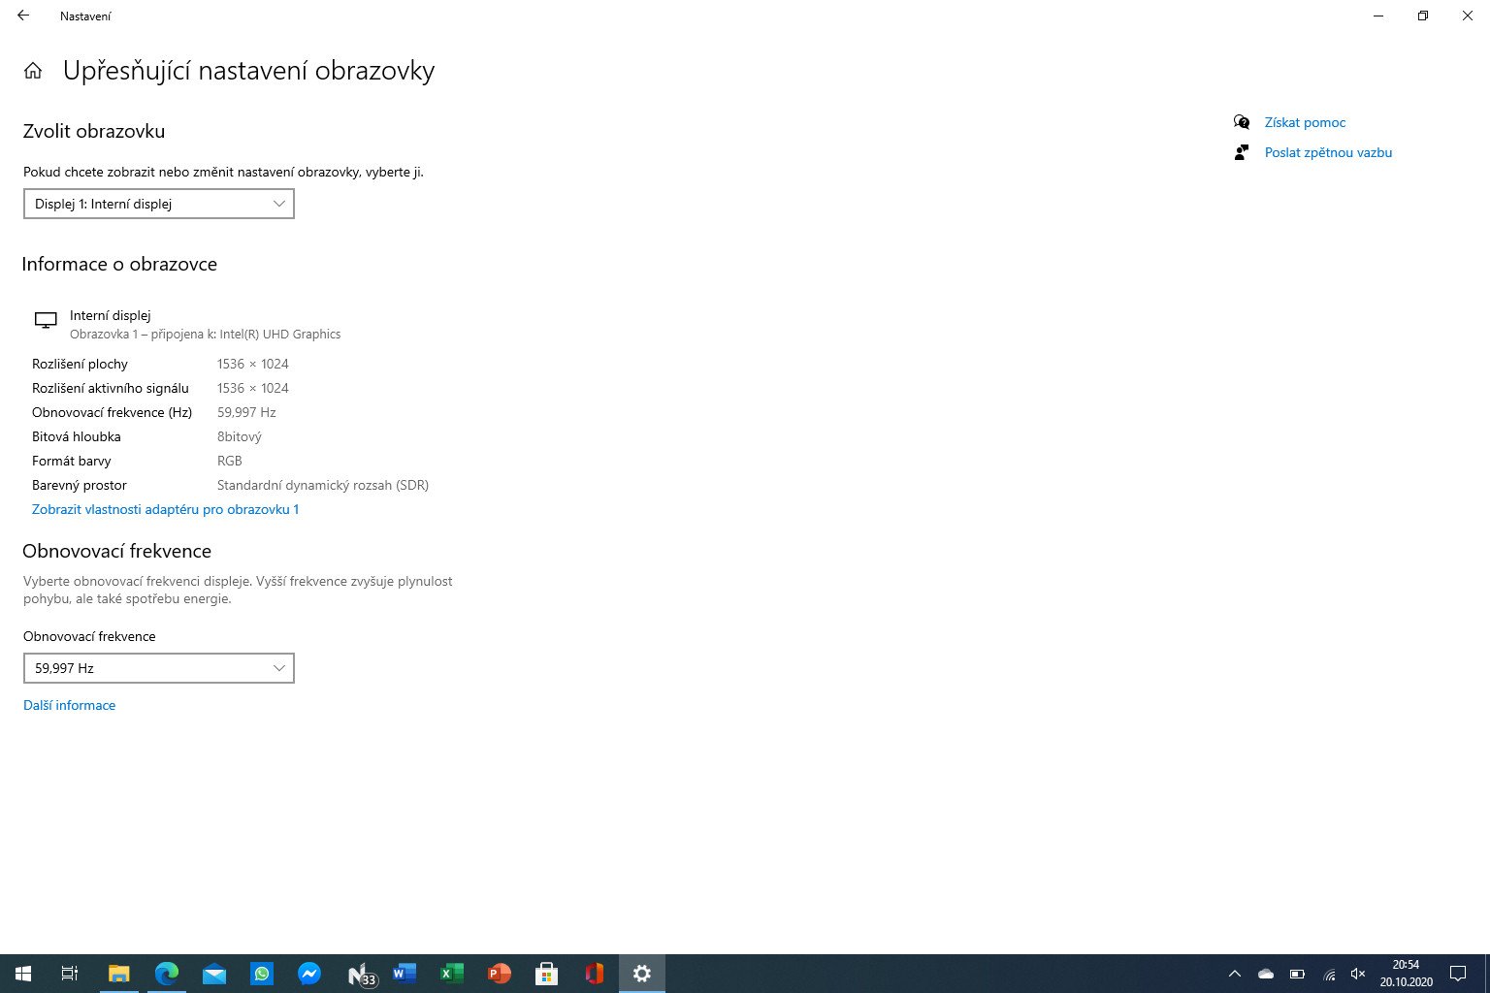Open the Mail app in taskbar
This screenshot has width=1490, height=993.
coord(213,974)
